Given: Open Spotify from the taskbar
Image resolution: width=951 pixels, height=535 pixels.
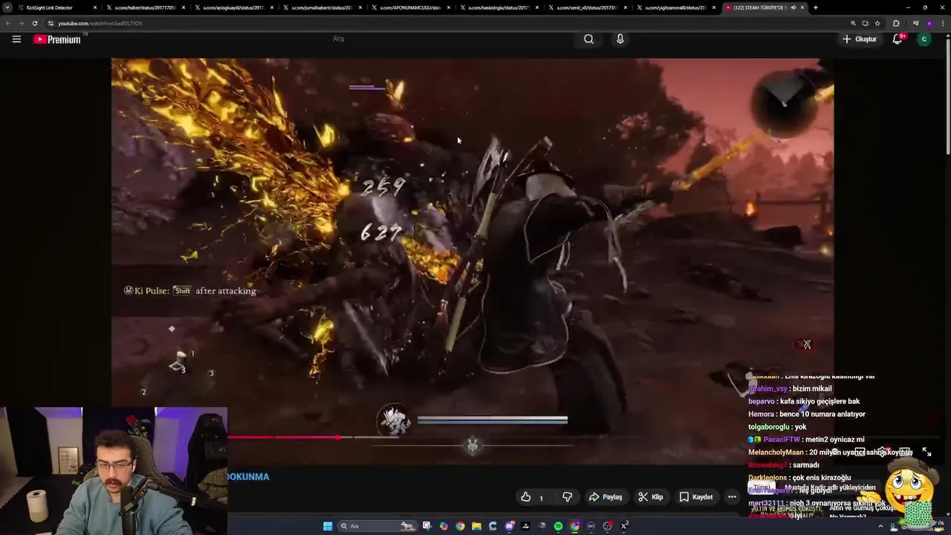Looking at the screenshot, I should 558,526.
